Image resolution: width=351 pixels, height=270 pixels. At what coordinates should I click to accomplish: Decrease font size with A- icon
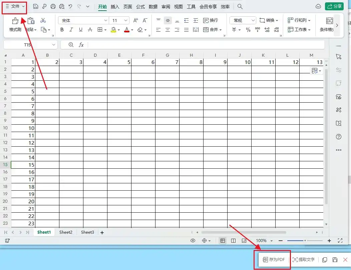pos(145,20)
